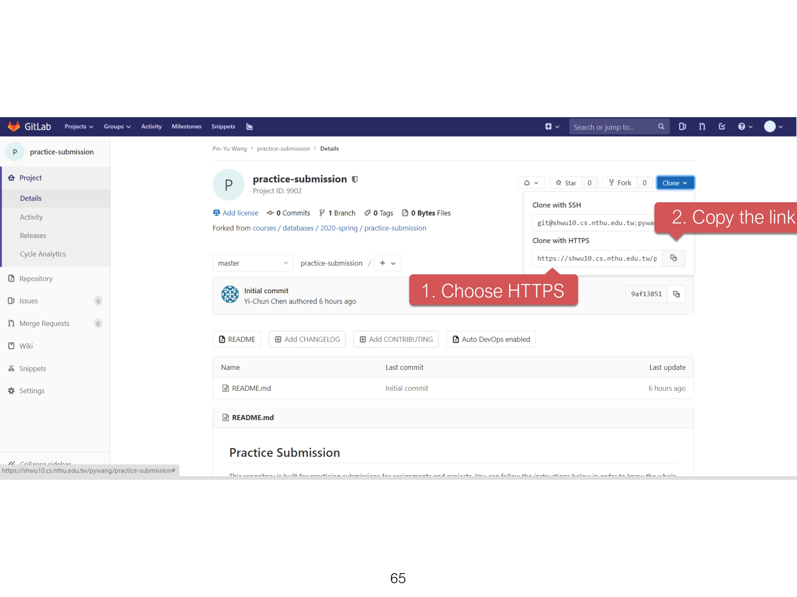Go to Cycle Analytics sidebar item
Screen dimensions: 797x597
pyautogui.click(x=43, y=254)
